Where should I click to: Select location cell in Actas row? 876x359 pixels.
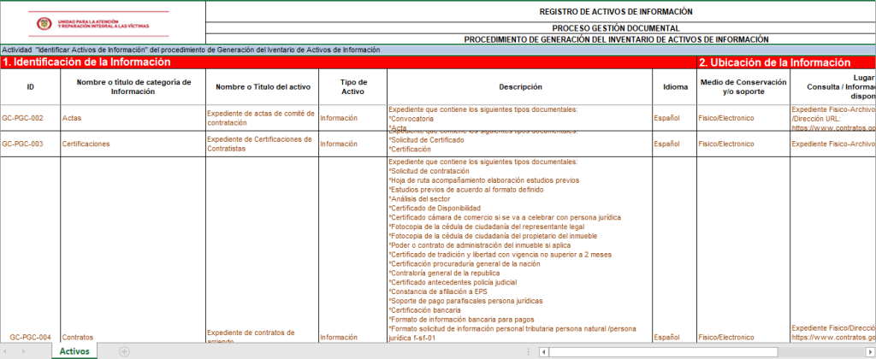click(x=833, y=118)
